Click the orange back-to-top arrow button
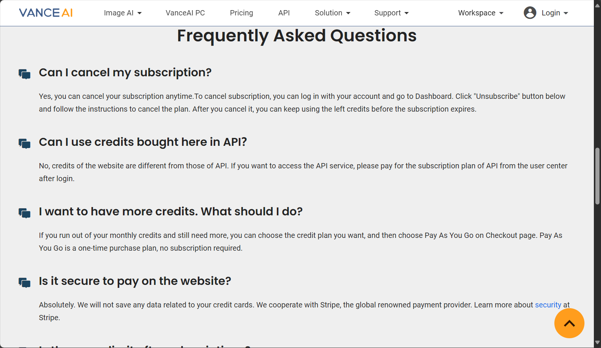Image resolution: width=601 pixels, height=348 pixels. point(569,323)
